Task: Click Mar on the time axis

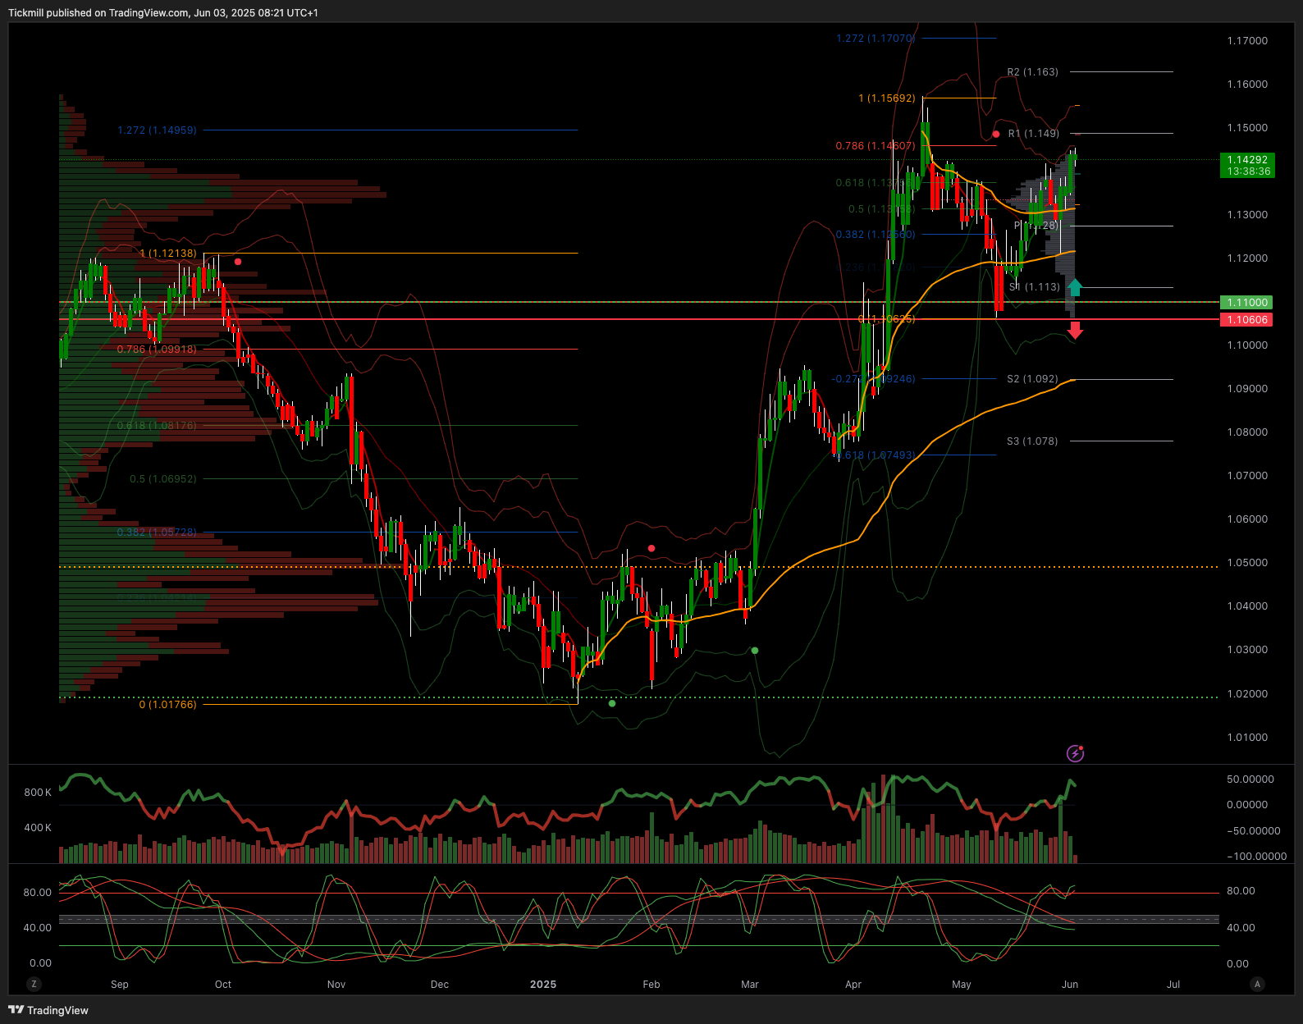Action: (x=750, y=984)
